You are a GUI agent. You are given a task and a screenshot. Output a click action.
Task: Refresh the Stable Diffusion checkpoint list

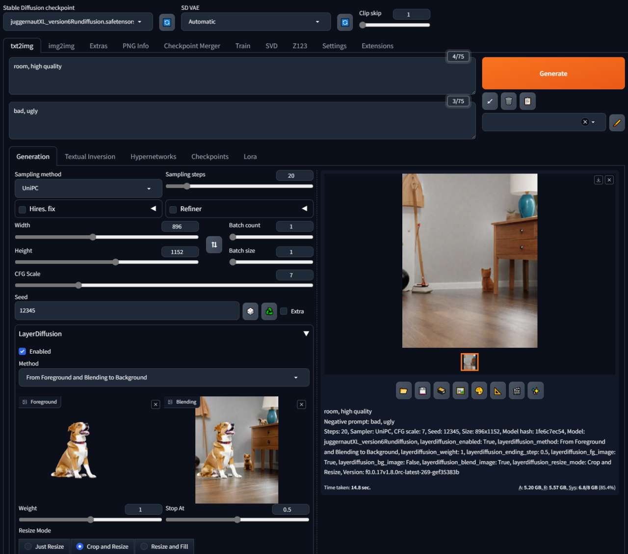pos(167,22)
